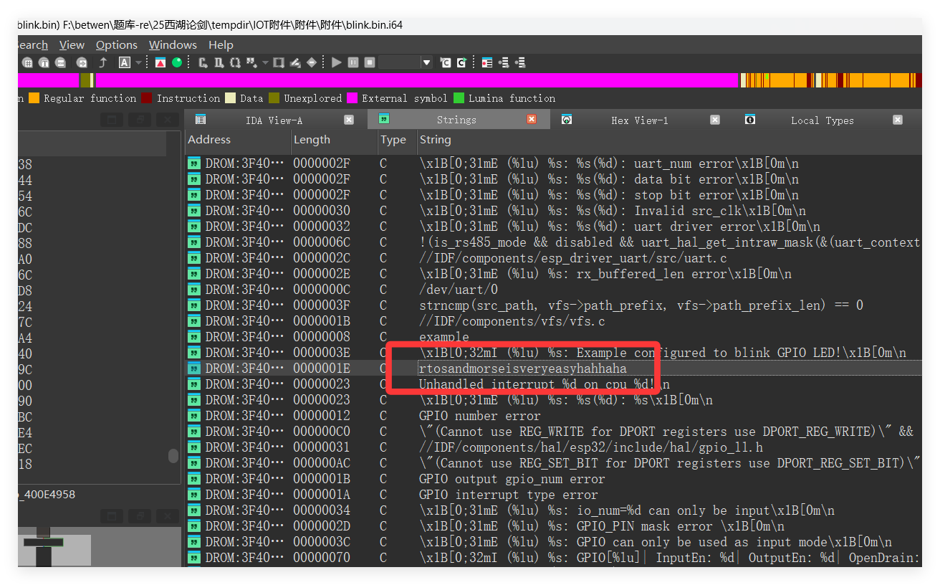Click the string icon beside /dev/uart/0 row
940x585 pixels.
194,290
